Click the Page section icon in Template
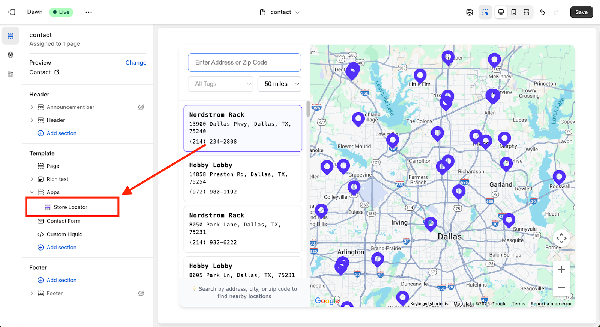600x327 pixels. point(40,166)
